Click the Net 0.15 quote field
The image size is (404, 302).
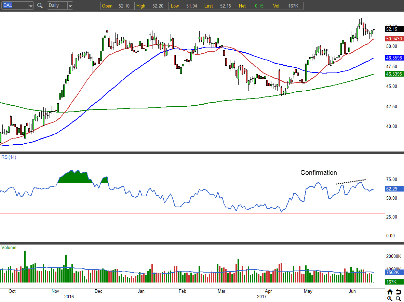[253, 6]
